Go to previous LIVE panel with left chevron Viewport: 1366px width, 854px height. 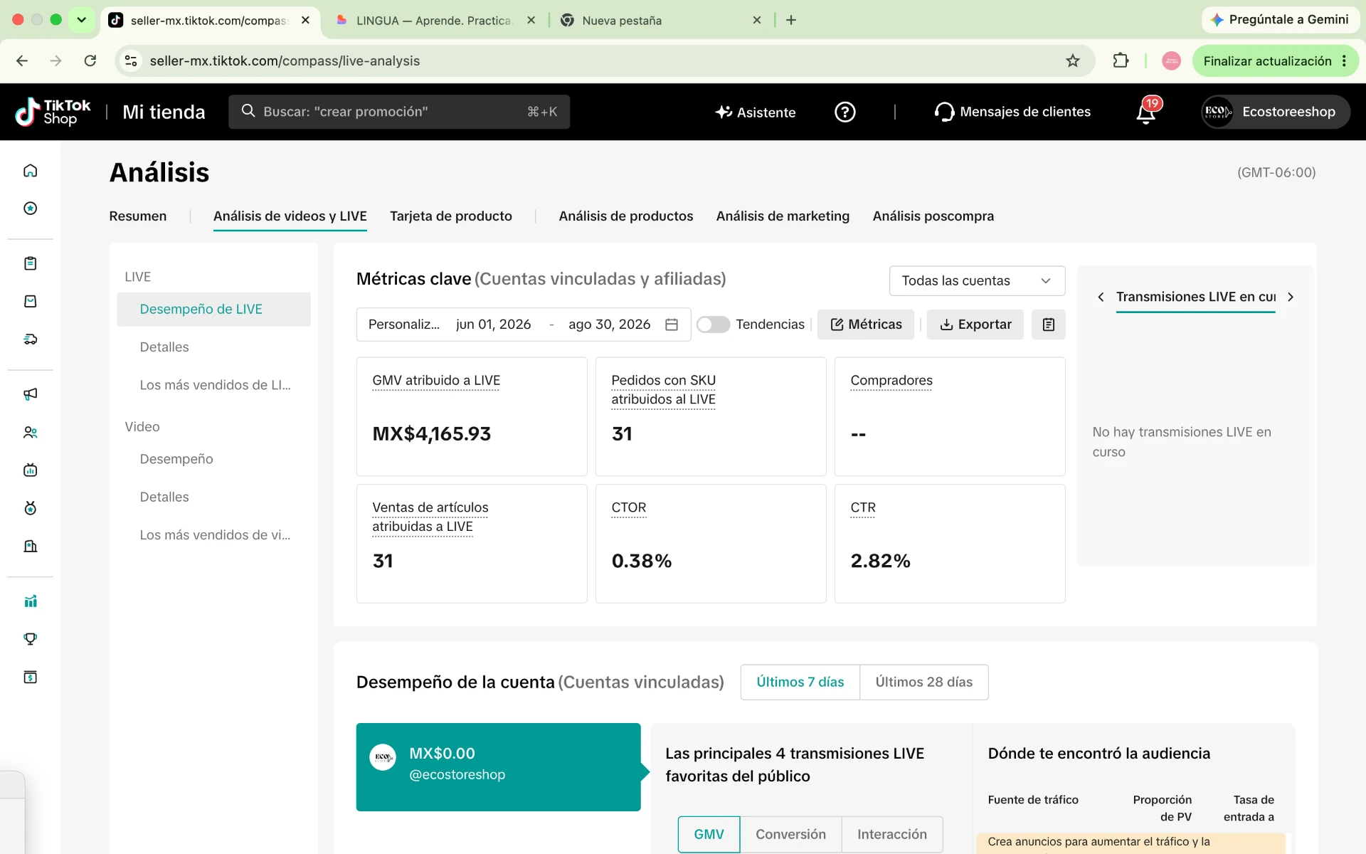coord(1101,297)
